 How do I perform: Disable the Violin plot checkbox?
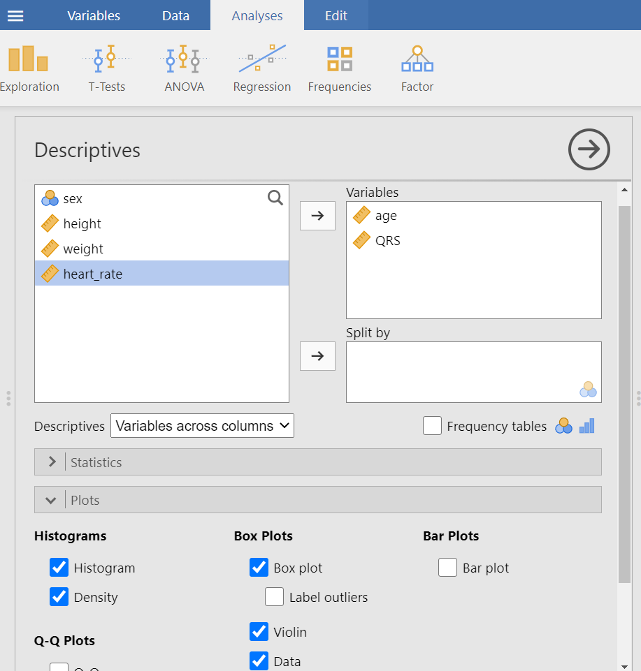pos(259,632)
